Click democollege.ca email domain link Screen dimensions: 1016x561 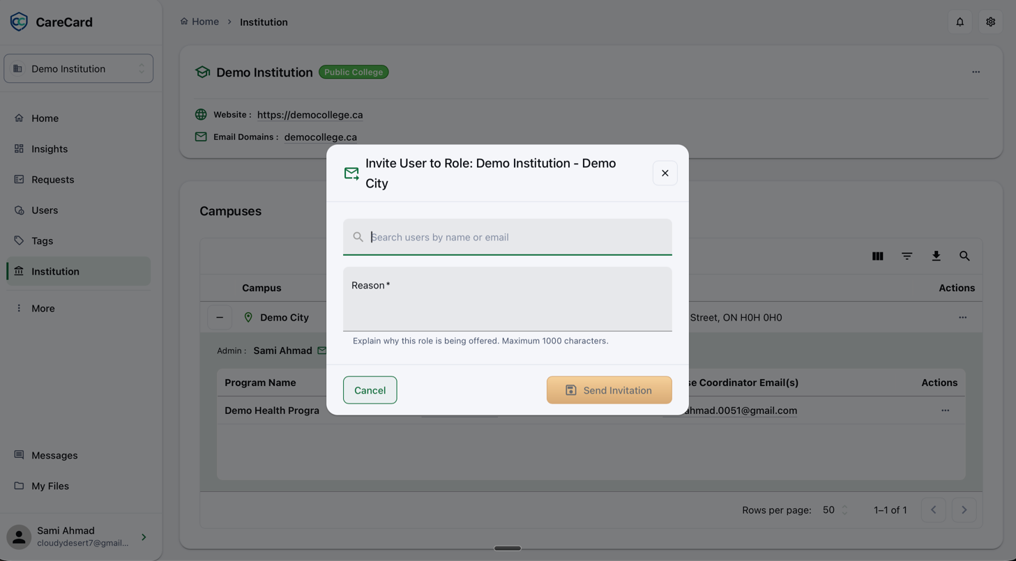321,137
